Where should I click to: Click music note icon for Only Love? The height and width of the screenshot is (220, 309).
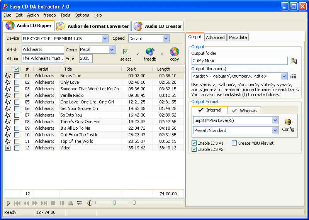click(8, 82)
